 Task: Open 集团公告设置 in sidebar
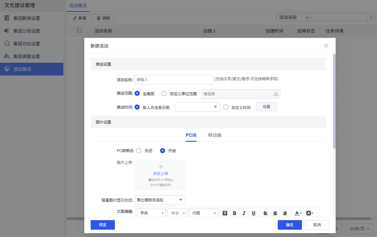31,31
